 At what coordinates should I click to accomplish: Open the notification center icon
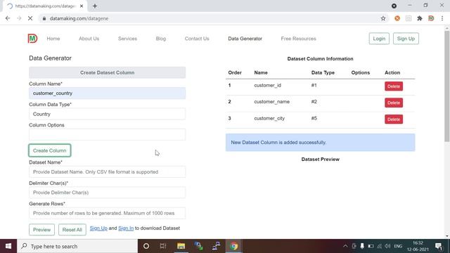click(x=439, y=246)
